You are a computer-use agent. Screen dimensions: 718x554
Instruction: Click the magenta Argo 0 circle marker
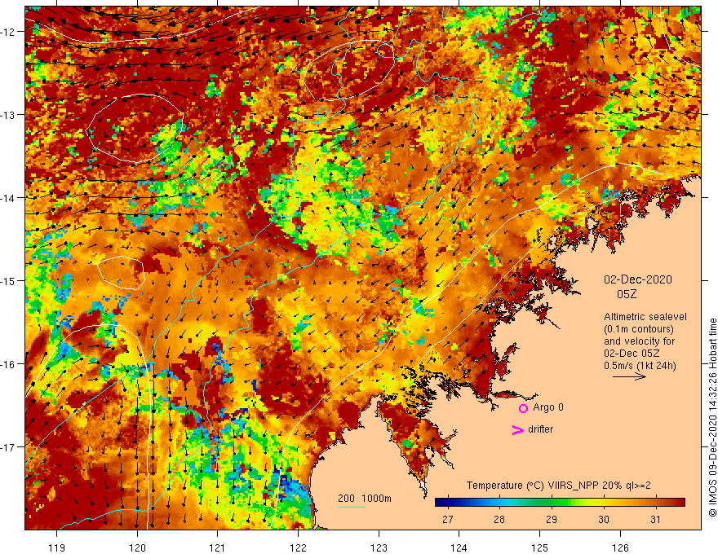(523, 408)
